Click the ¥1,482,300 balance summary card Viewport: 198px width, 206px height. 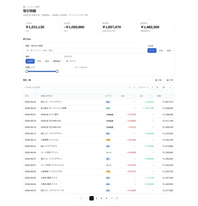coord(156,27)
